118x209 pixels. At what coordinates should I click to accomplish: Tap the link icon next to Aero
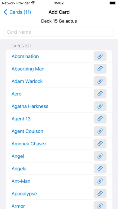click(100, 94)
